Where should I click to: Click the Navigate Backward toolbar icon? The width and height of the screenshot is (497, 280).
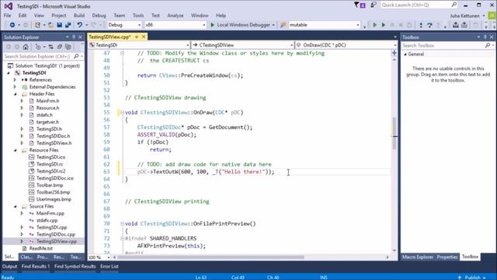(12, 25)
